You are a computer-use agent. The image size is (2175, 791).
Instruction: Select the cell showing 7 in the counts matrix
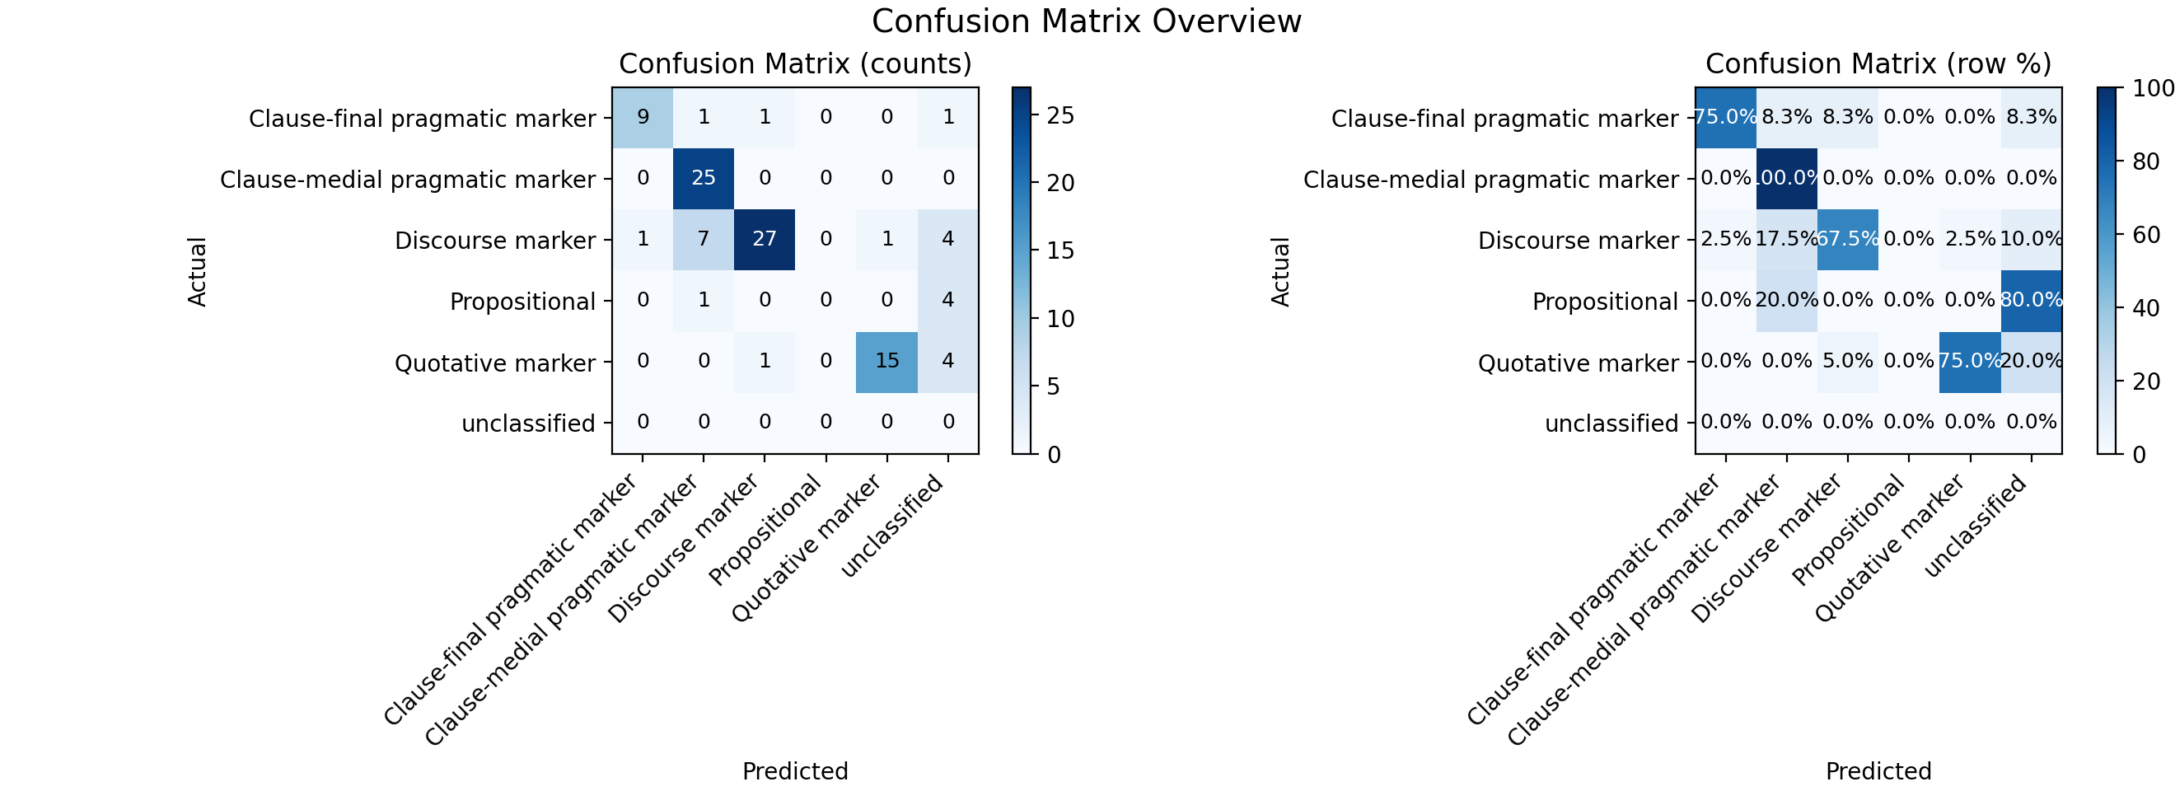(x=704, y=240)
